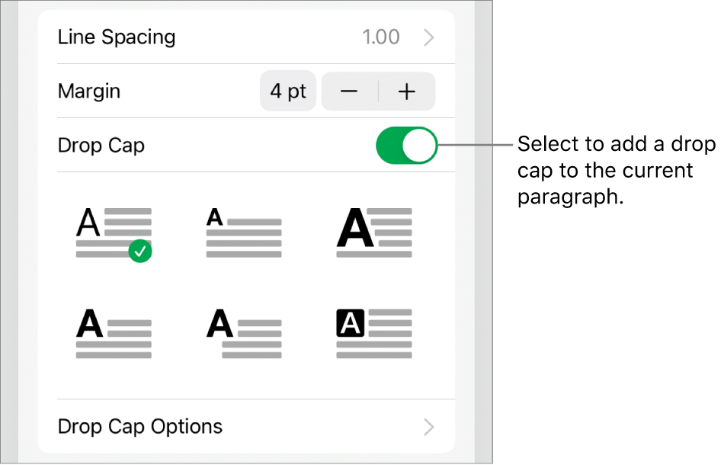Screen dimensions: 724x465
Task: Pick the bottom-left bold drop cap style
Action: click(x=114, y=333)
